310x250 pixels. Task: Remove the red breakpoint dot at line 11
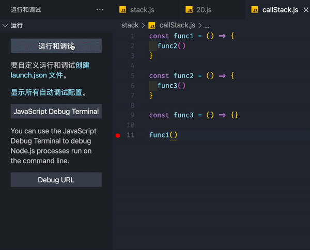[118, 135]
